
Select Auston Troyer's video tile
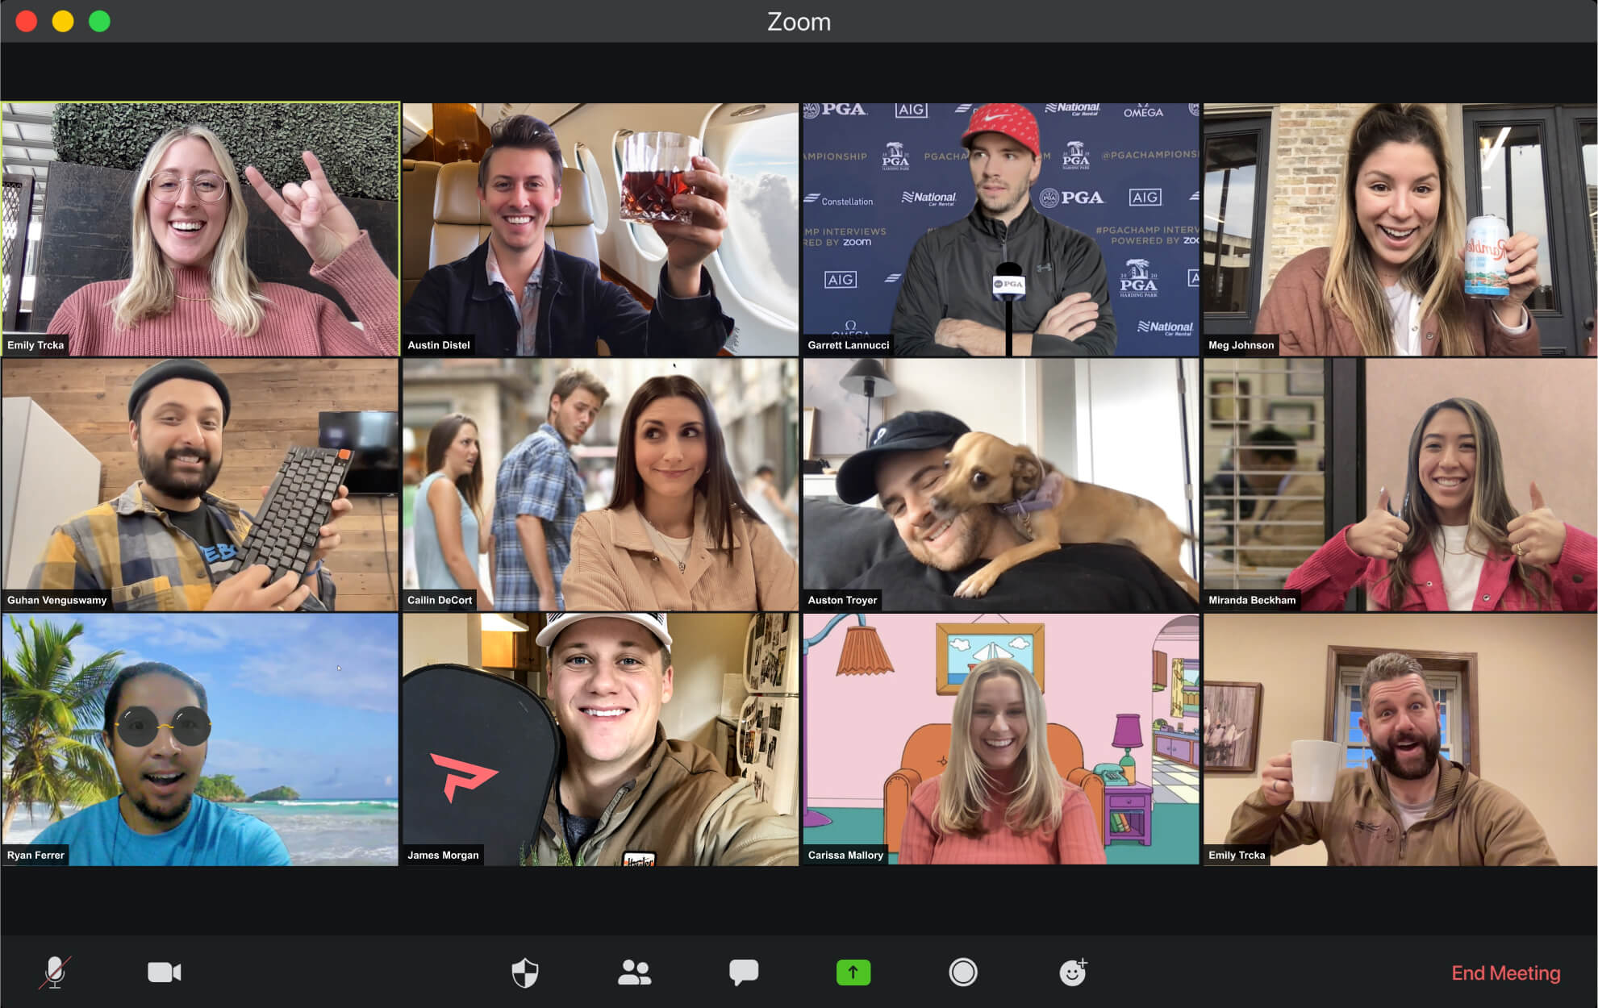pos(1001,485)
